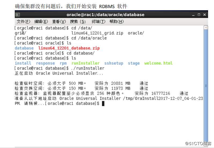The width and height of the screenshot is (214, 148).
Task: Click the terminal cursor at last prompt
Action: (103, 104)
